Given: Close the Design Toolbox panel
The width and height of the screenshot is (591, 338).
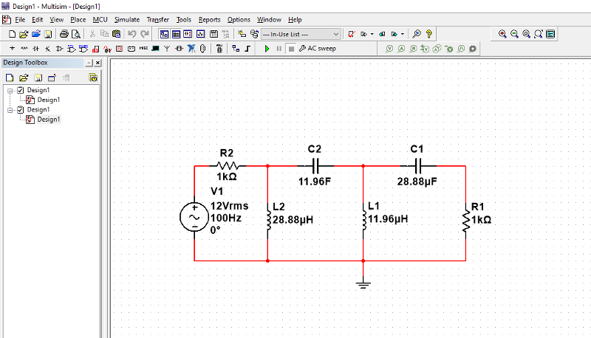Looking at the screenshot, I should point(98,63).
